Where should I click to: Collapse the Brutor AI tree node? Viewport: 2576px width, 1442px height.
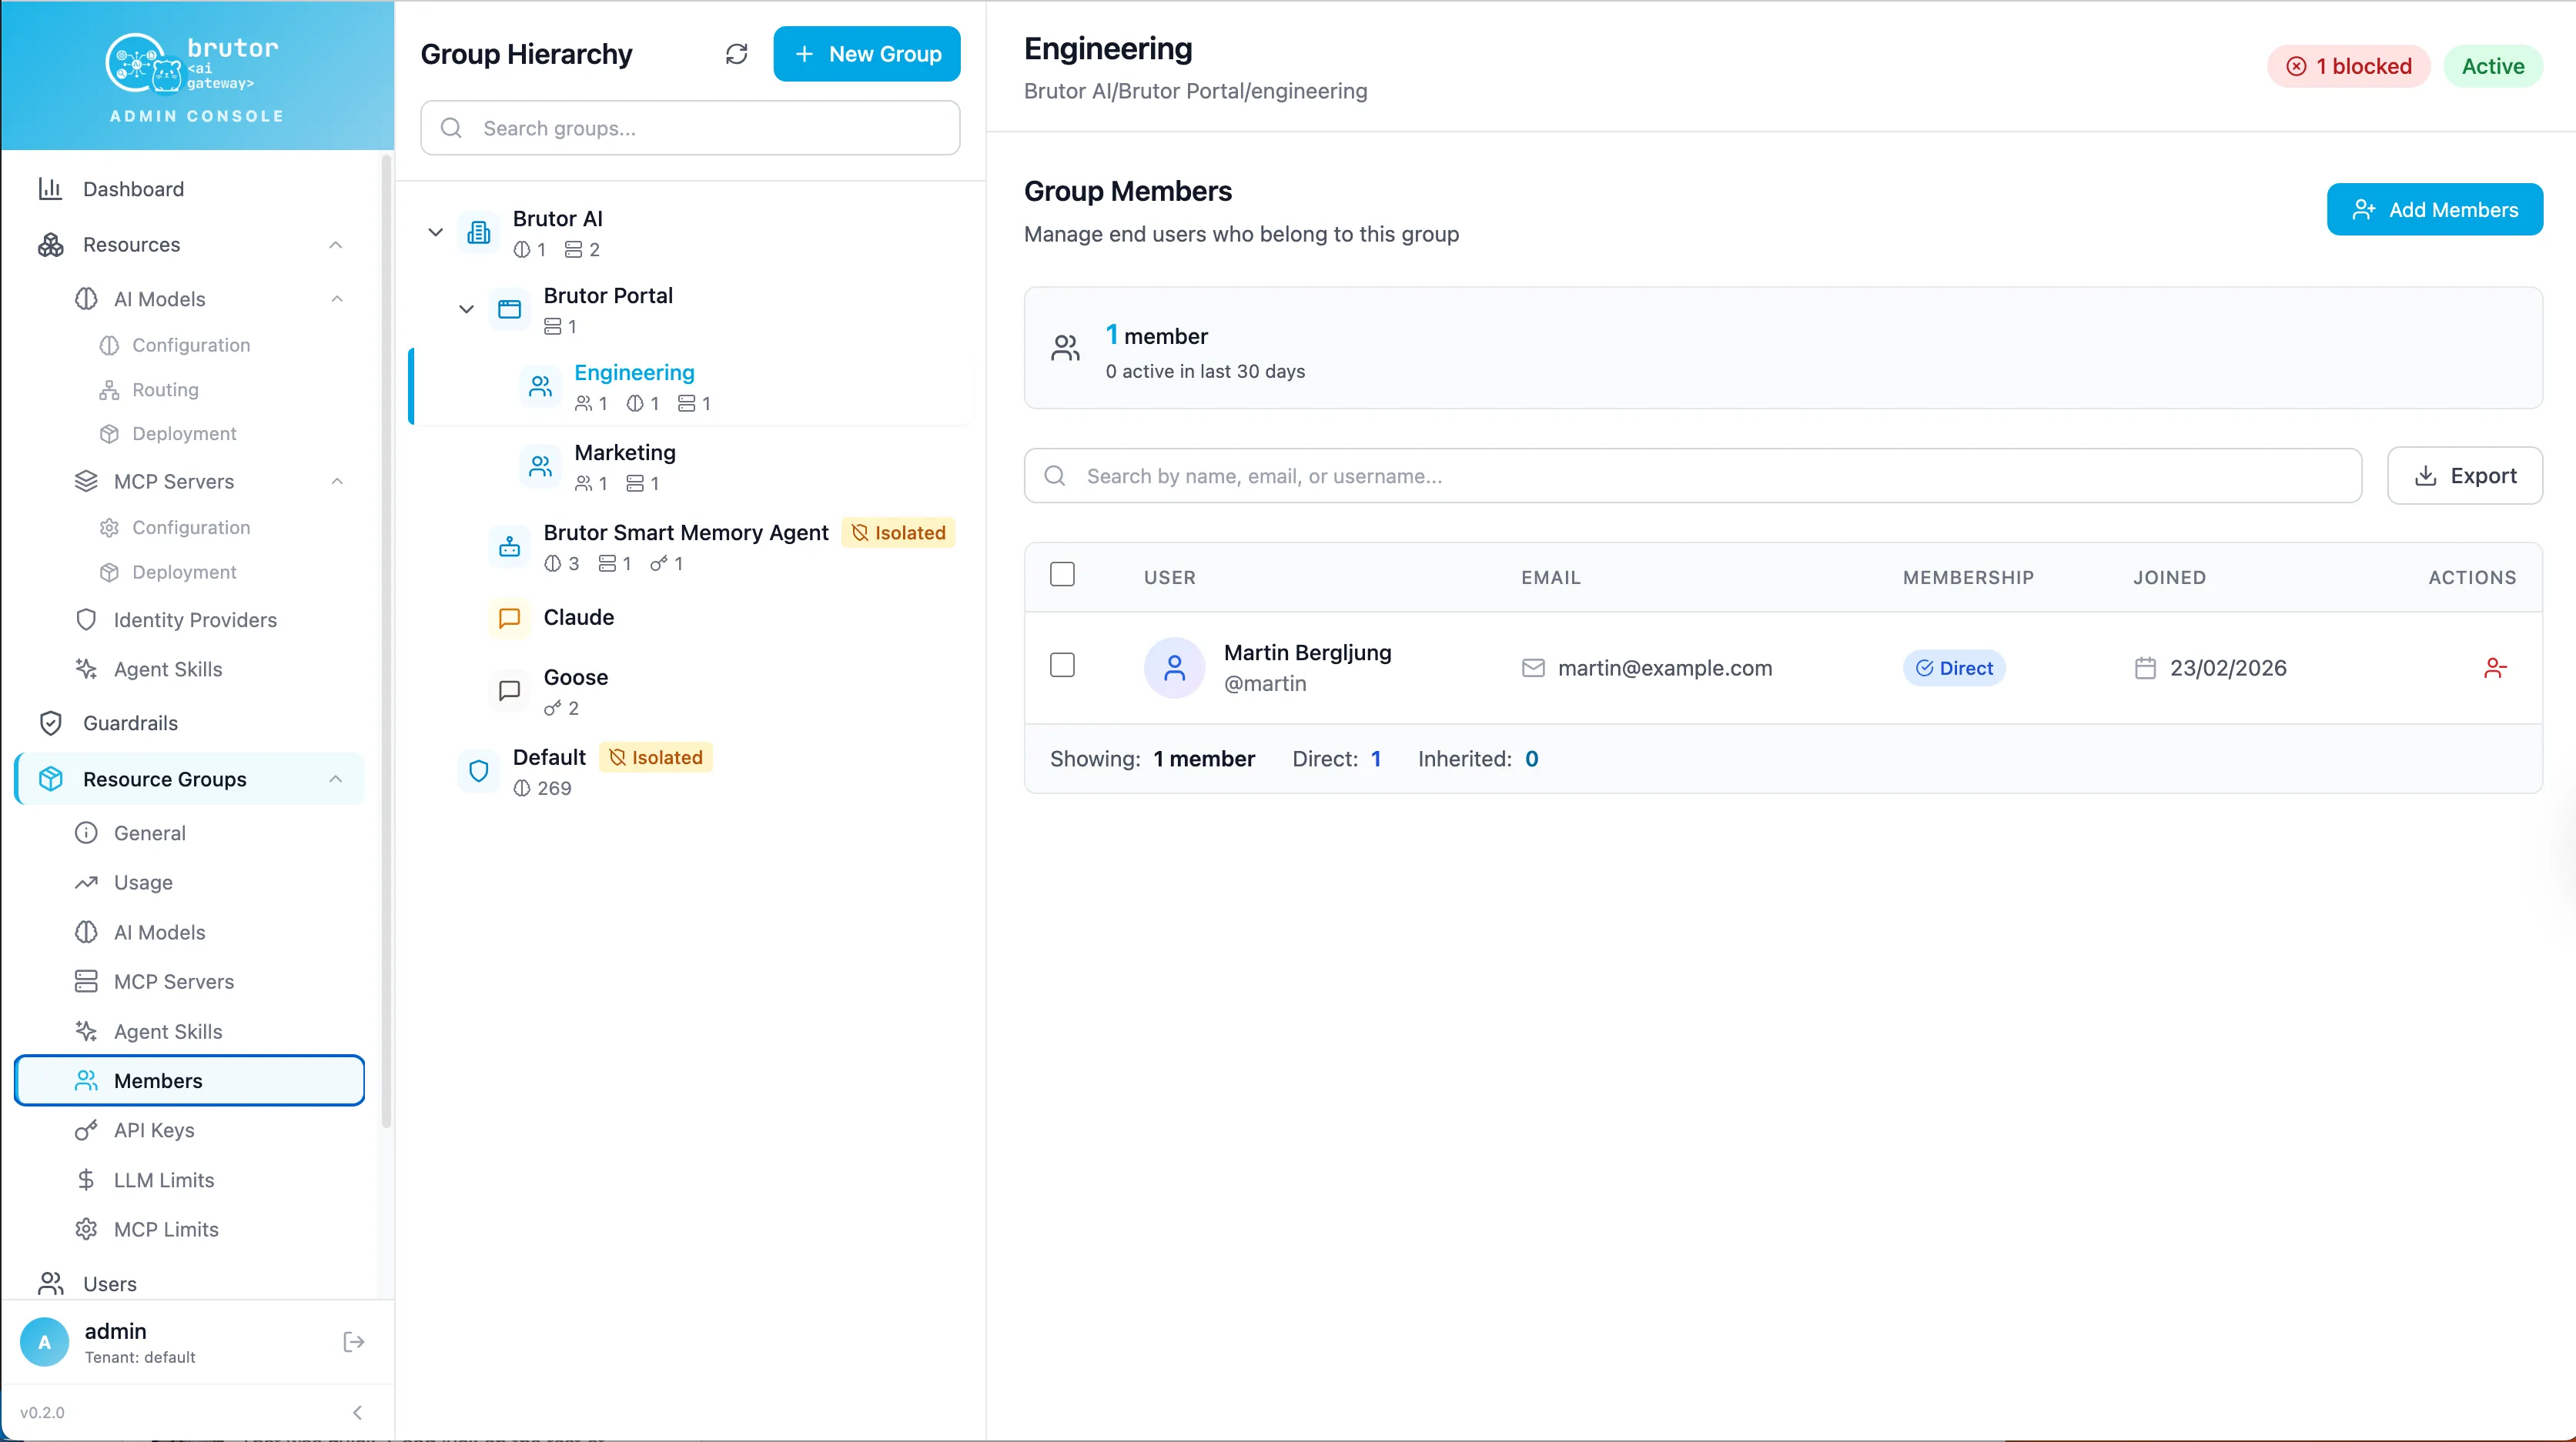pyautogui.click(x=435, y=232)
